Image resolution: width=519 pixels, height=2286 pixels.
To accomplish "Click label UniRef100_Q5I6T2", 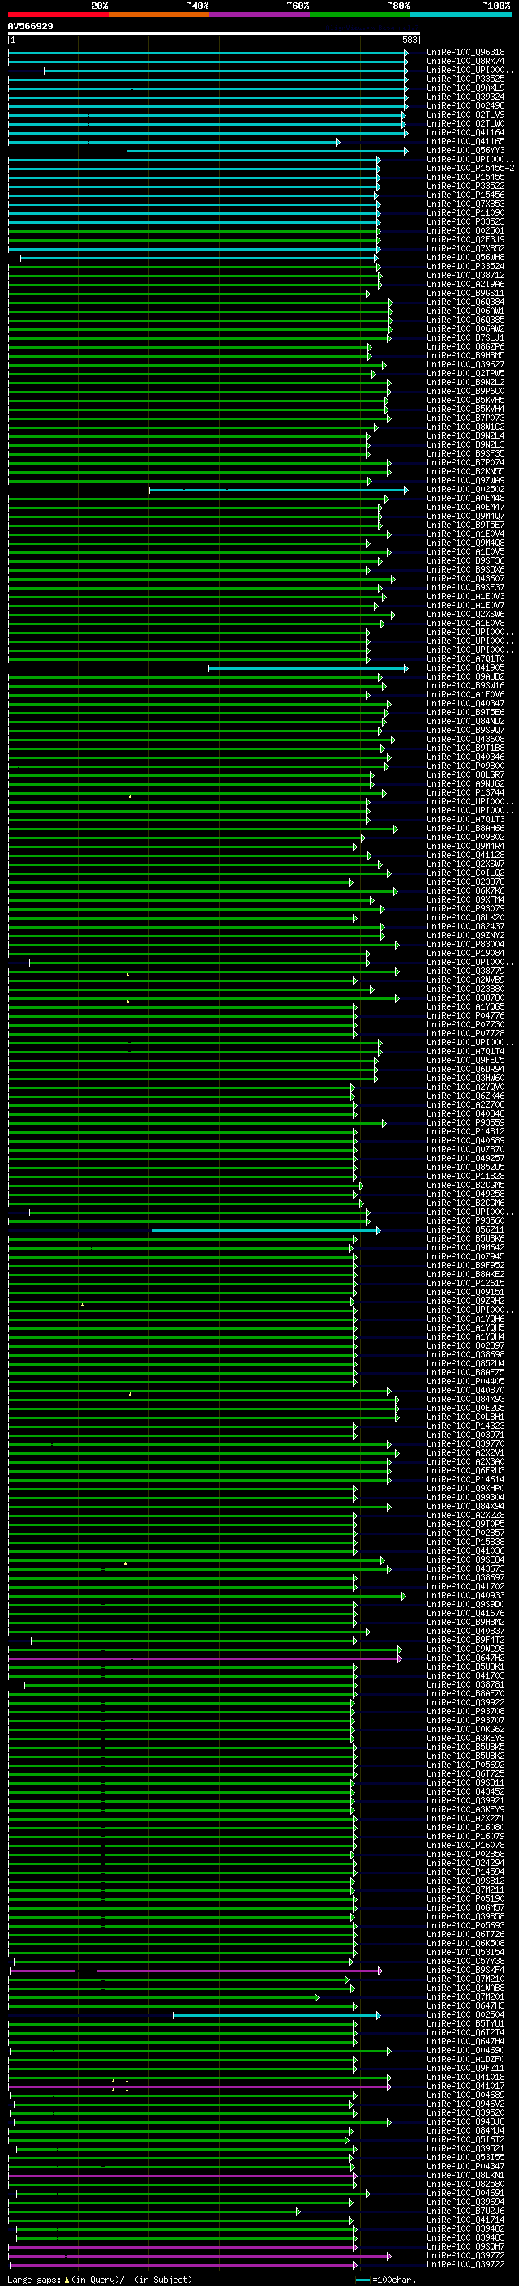I will (x=465, y=2139).
